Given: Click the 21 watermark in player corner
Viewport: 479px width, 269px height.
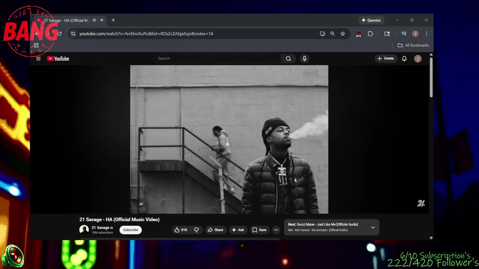Looking at the screenshot, I should pyautogui.click(x=421, y=203).
